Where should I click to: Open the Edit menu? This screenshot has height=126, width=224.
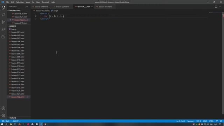13,2
